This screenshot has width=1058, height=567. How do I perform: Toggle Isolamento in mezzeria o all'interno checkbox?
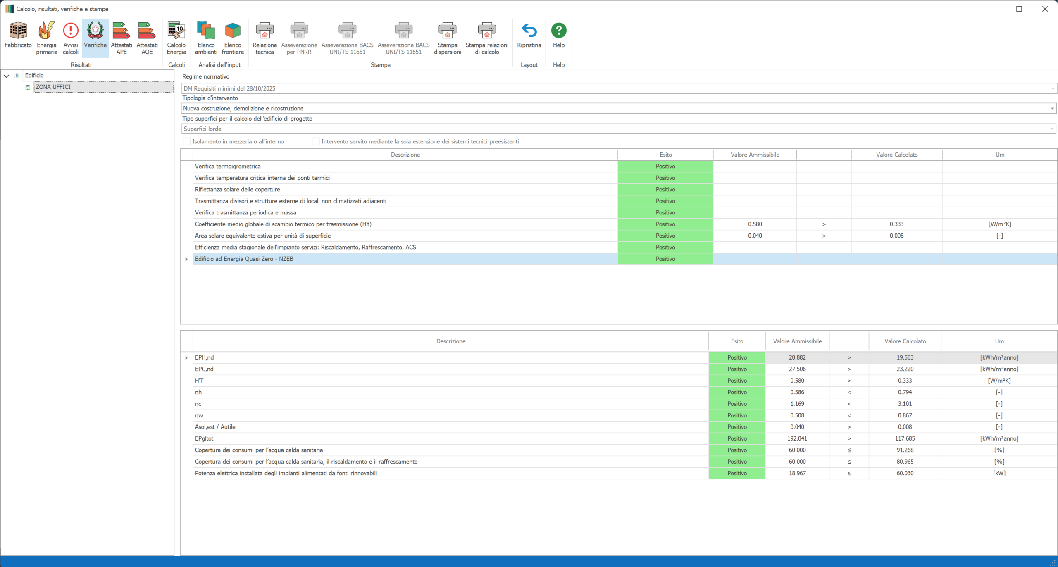click(187, 141)
